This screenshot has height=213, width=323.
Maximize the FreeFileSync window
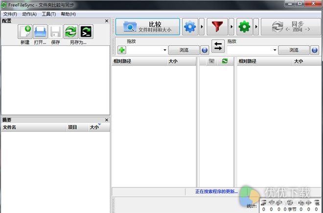tap(300, 3)
